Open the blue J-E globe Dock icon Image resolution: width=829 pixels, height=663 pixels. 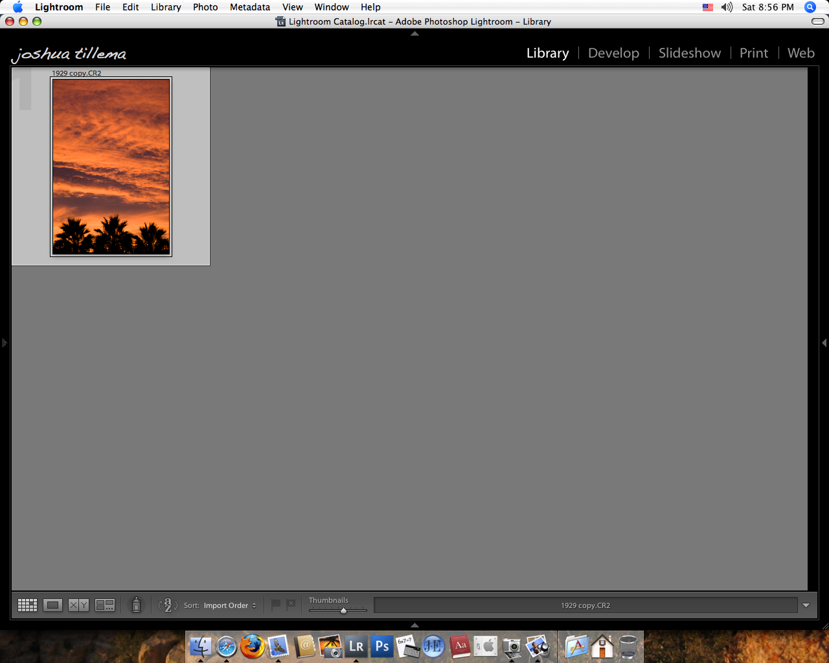click(433, 646)
